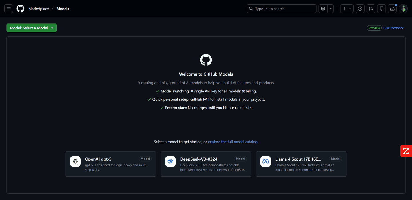
Task: Open the user profile avatar menu
Action: [x=403, y=9]
